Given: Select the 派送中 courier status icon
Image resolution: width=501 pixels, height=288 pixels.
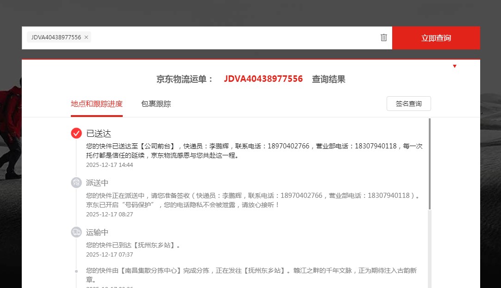Looking at the screenshot, I should click(x=76, y=183).
